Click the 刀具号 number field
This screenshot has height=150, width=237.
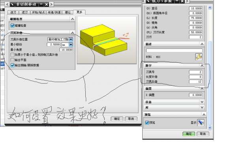coord(196,72)
